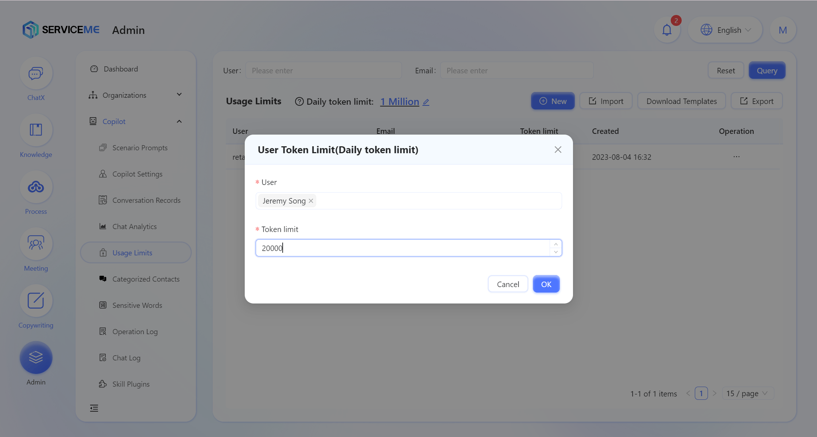Open the Process cloud icon
This screenshot has width=817, height=437.
[x=36, y=187]
